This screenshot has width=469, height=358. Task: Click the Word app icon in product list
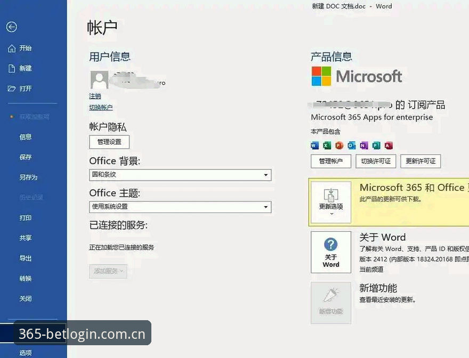point(314,145)
